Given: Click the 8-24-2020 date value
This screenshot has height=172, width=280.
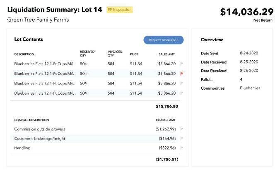Looking at the screenshot, I should click(x=249, y=53).
